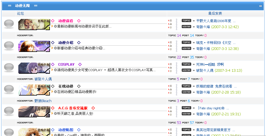
Task: Click the 动漫贴图 banner image
Action: tap(34, 132)
